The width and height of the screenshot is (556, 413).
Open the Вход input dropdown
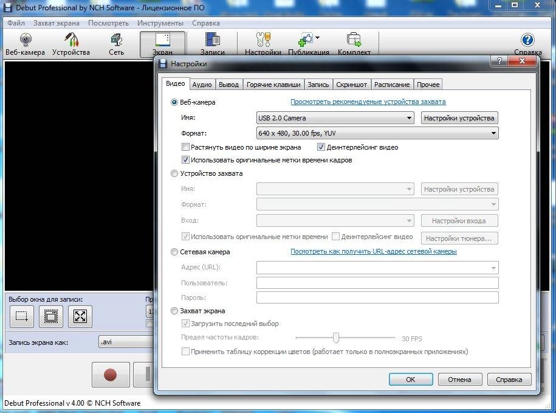point(335,220)
